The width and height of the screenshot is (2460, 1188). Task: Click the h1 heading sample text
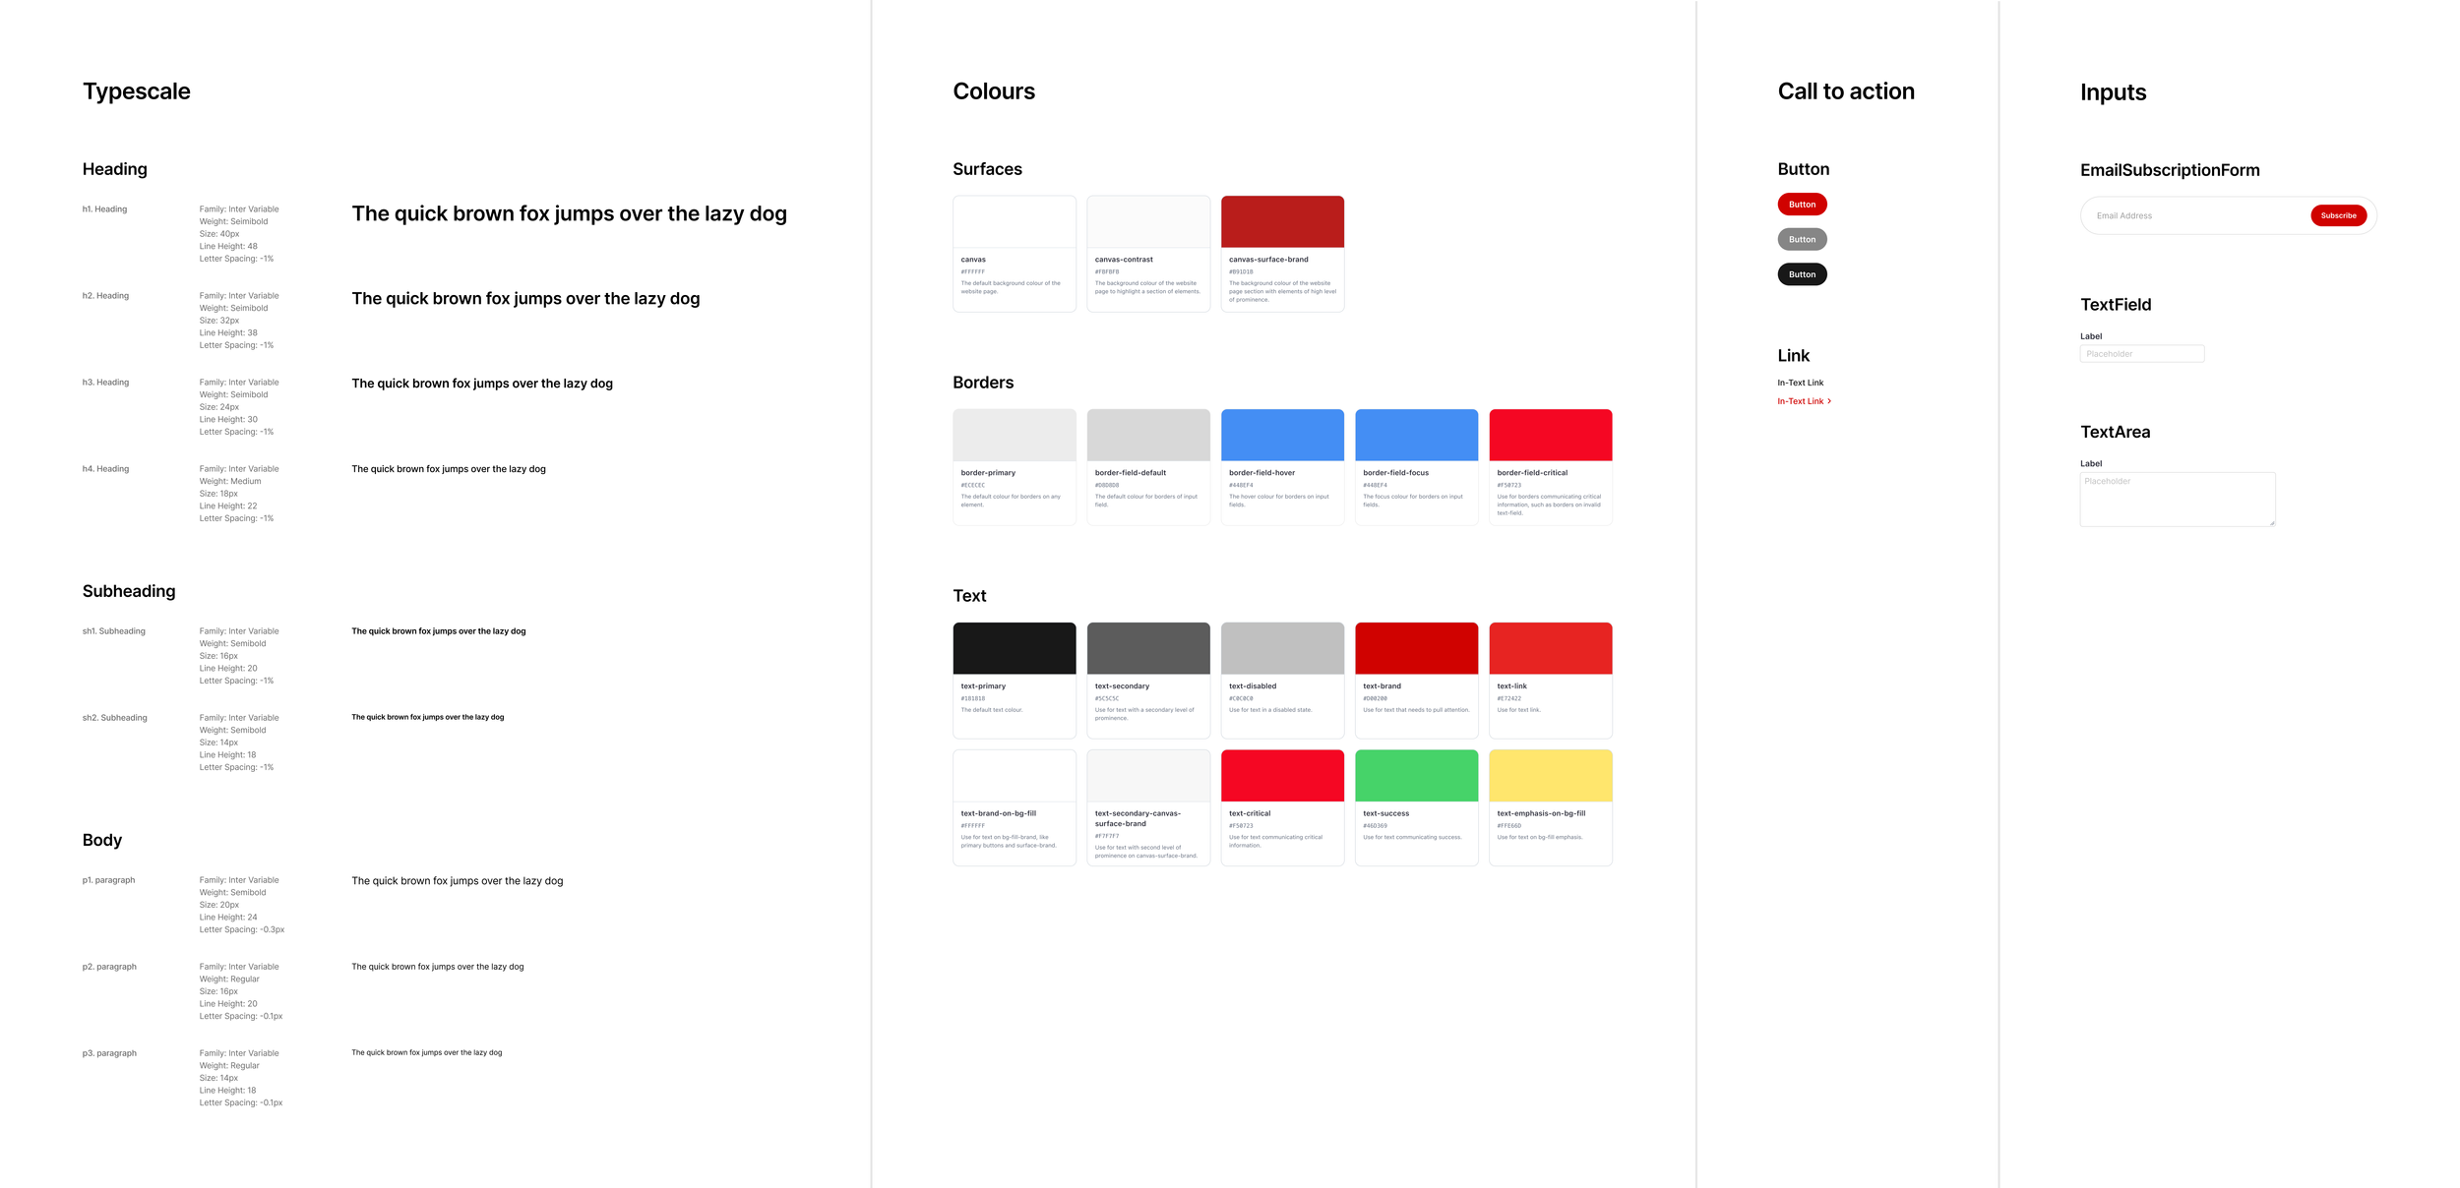(x=569, y=214)
